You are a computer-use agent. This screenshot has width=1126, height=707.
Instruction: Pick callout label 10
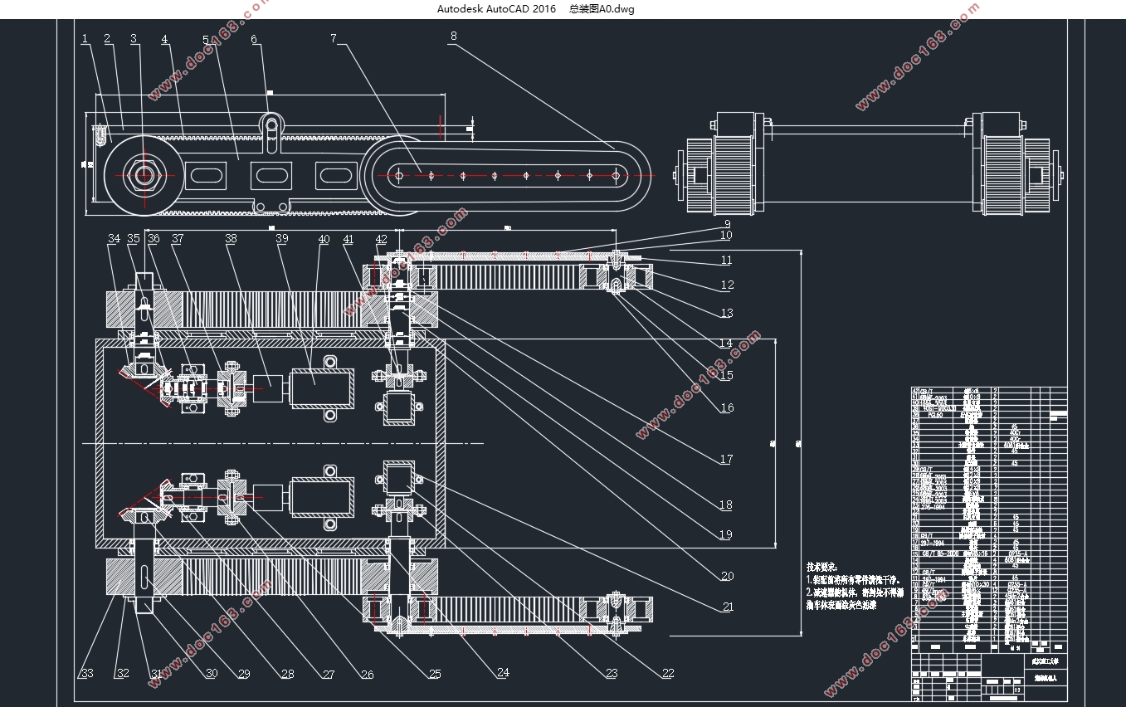(x=726, y=235)
